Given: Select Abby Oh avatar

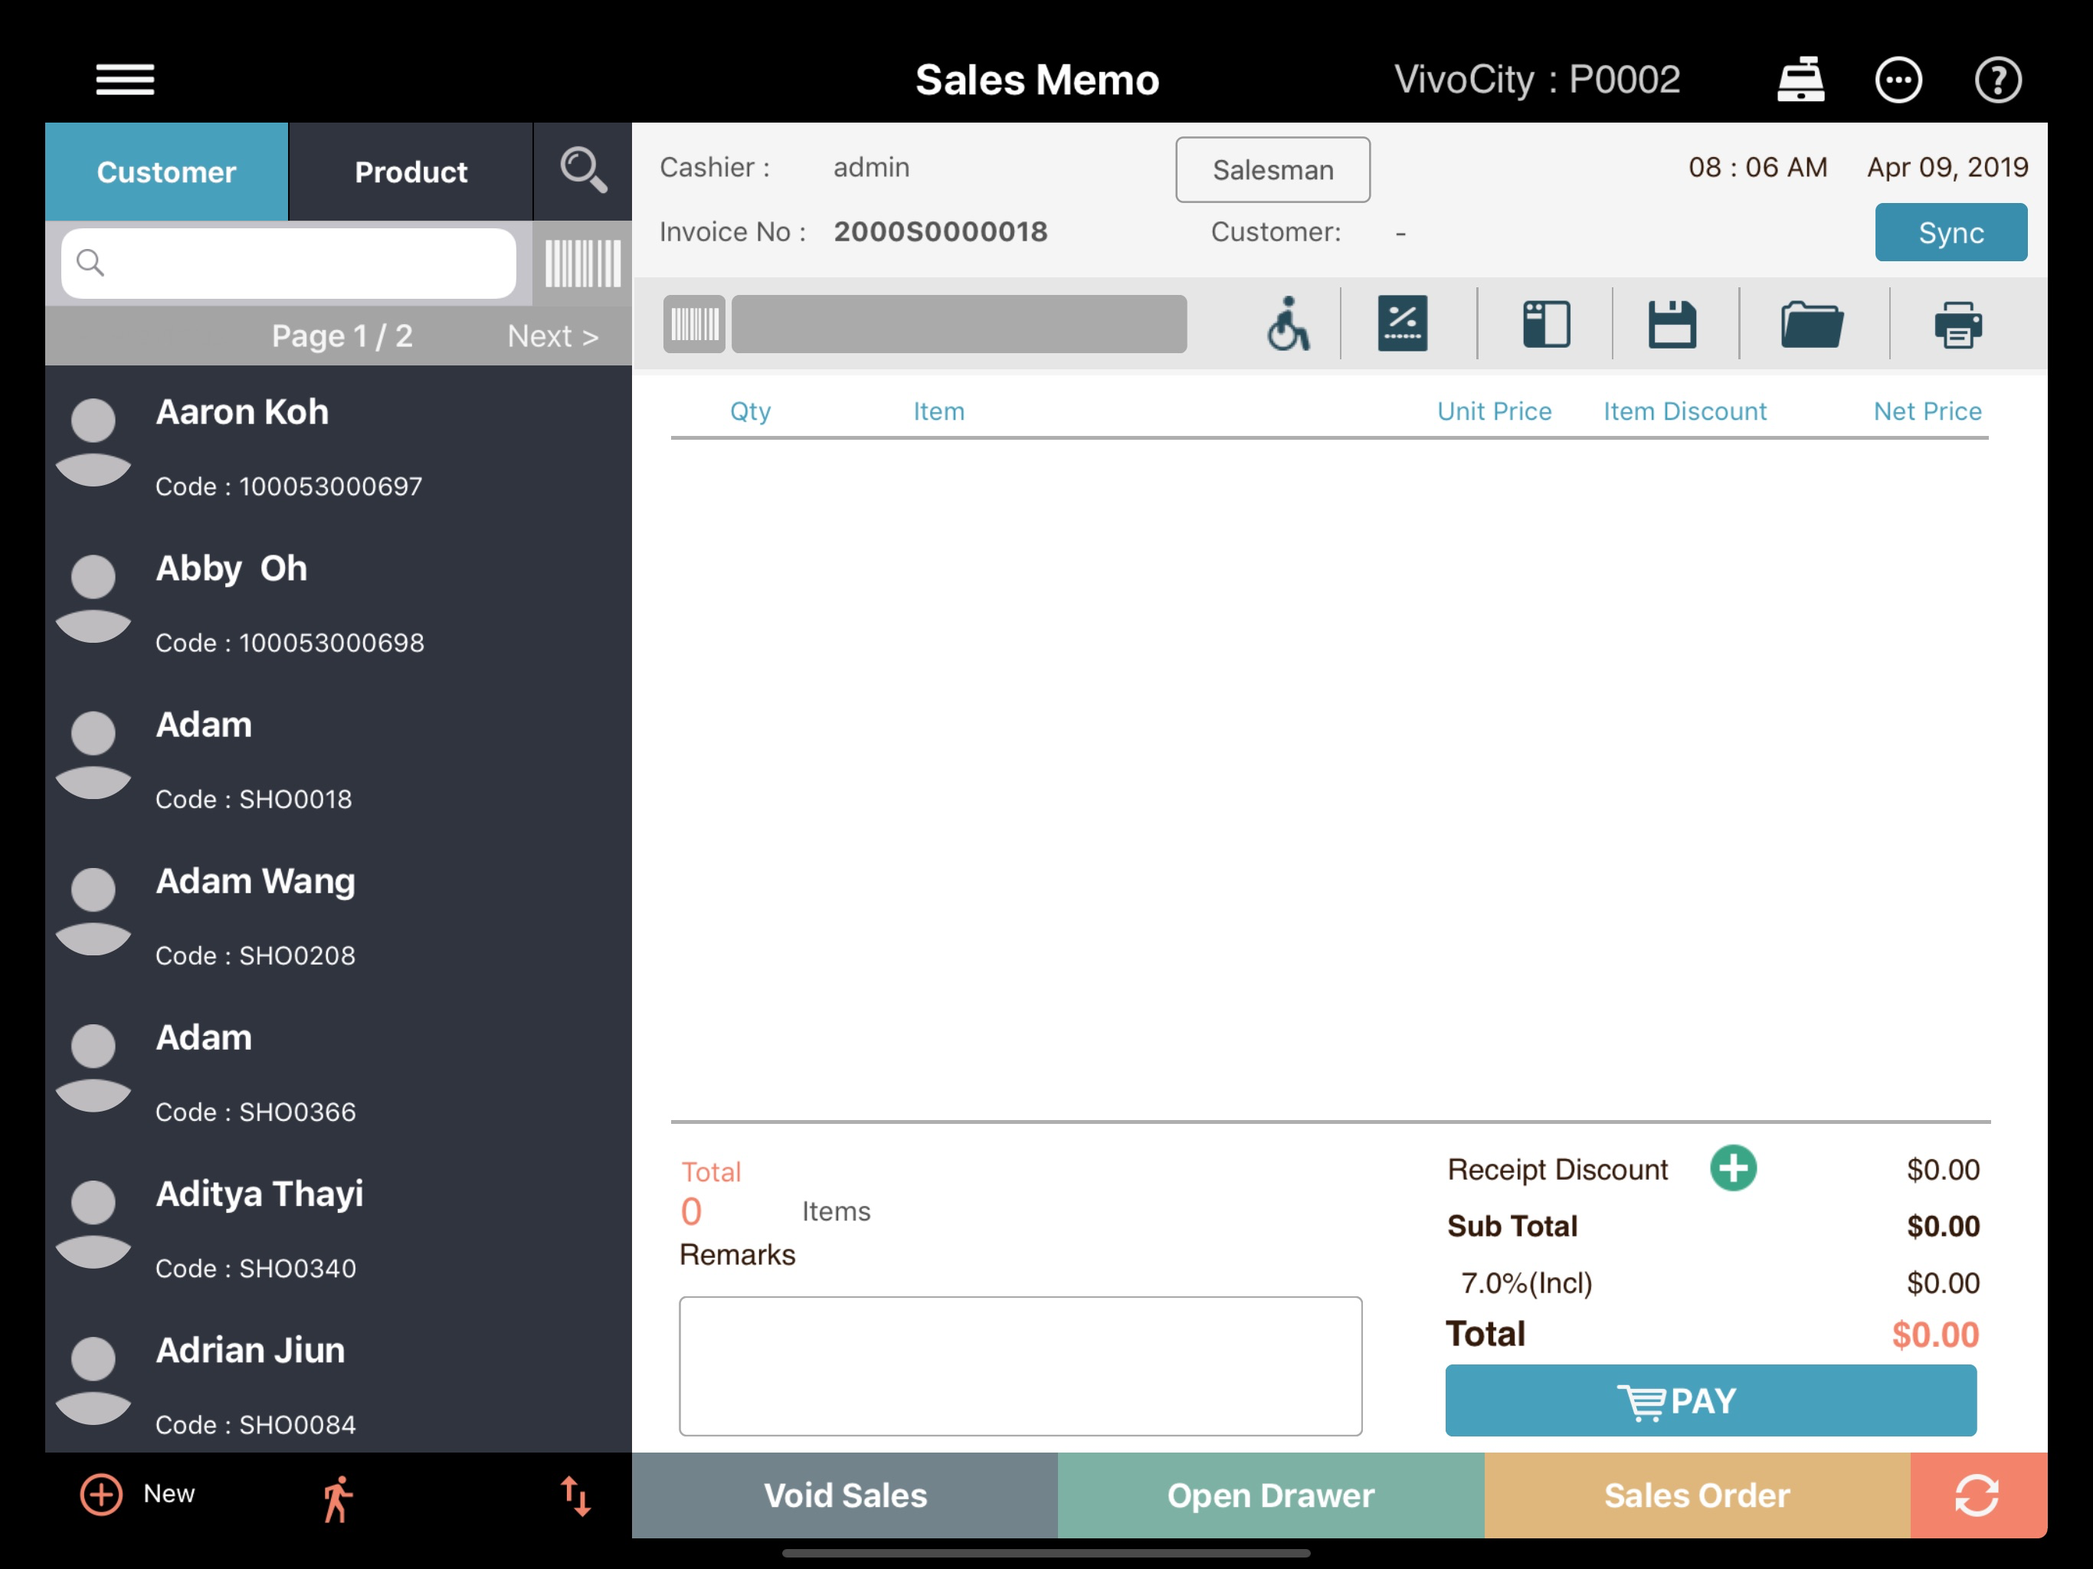Looking at the screenshot, I should coord(93,599).
